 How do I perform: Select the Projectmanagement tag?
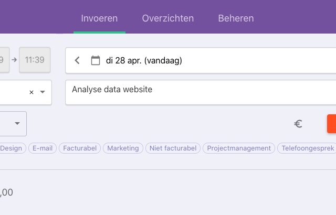pyautogui.click(x=239, y=148)
